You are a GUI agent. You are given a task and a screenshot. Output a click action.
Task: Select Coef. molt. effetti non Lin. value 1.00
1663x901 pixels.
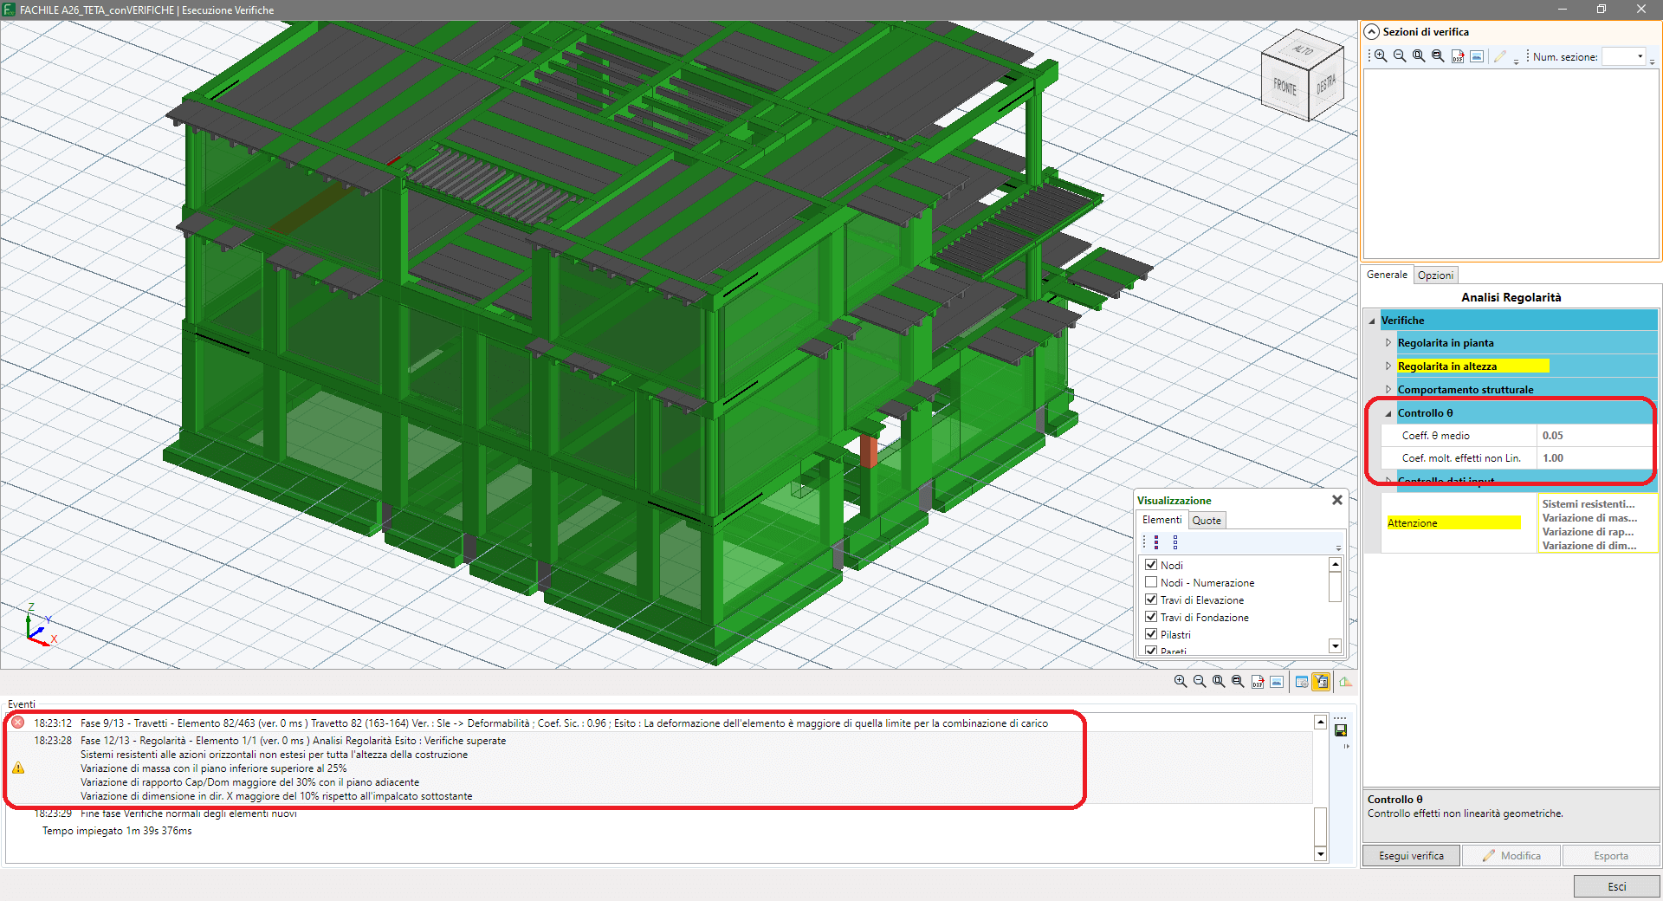[x=1596, y=458]
